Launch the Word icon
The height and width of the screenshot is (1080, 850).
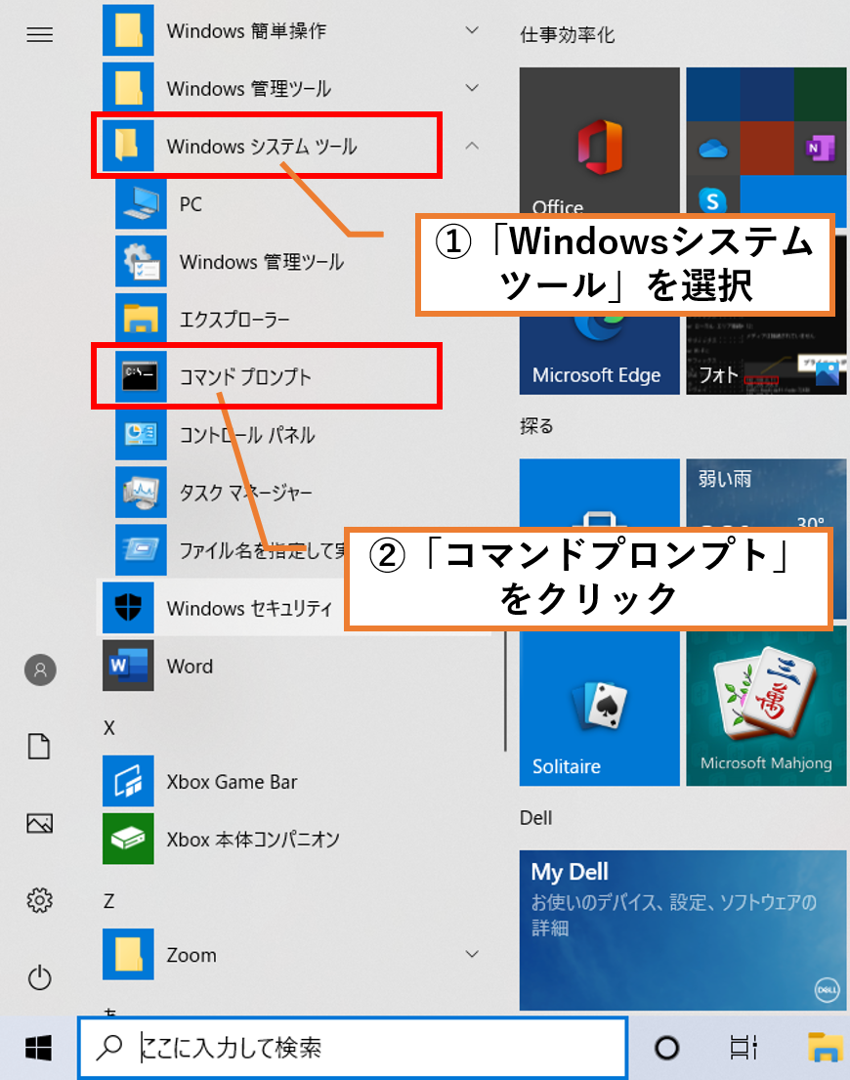pos(128,666)
